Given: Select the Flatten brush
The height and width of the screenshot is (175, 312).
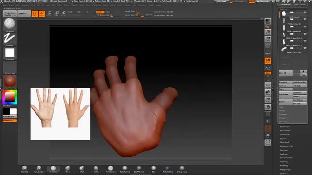Looking at the screenshot, I should [x=96, y=169].
